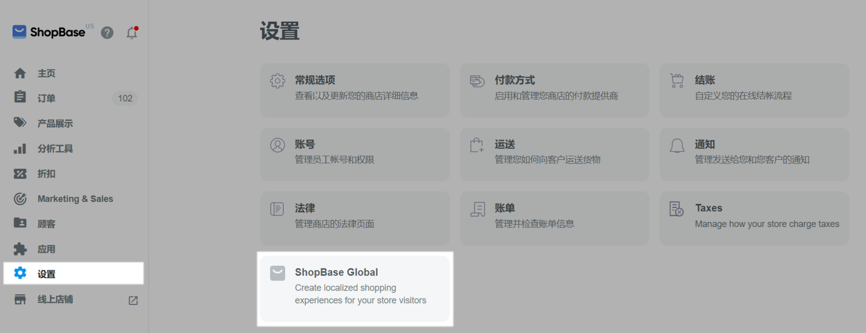Click the contact card icon beside 顾客
866x333 pixels.
click(20, 223)
